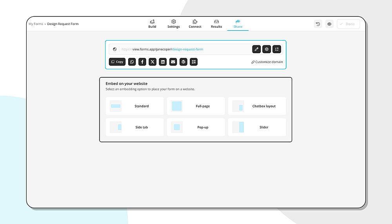392x224 pixels.
Task: Open the form link in new tab
Action: click(x=277, y=49)
